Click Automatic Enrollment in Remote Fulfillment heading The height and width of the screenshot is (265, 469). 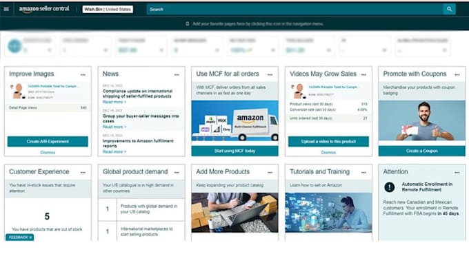(427, 187)
